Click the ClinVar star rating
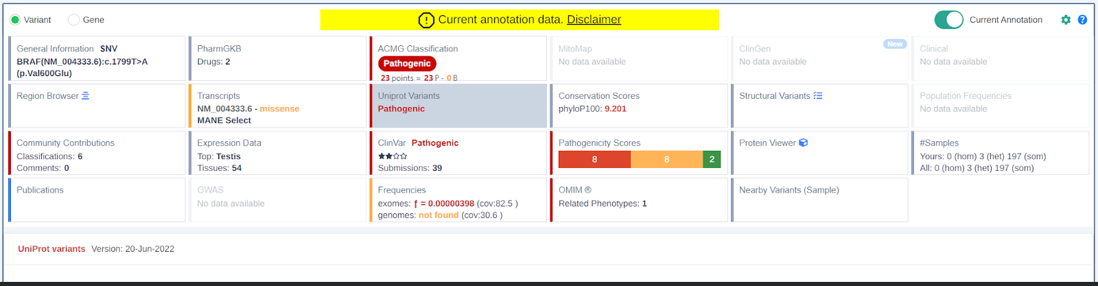The width and height of the screenshot is (1098, 286). pyautogui.click(x=393, y=156)
